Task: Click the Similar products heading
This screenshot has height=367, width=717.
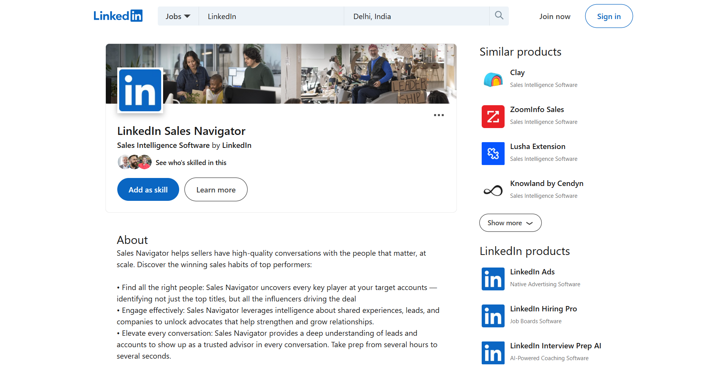Action: pyautogui.click(x=520, y=51)
